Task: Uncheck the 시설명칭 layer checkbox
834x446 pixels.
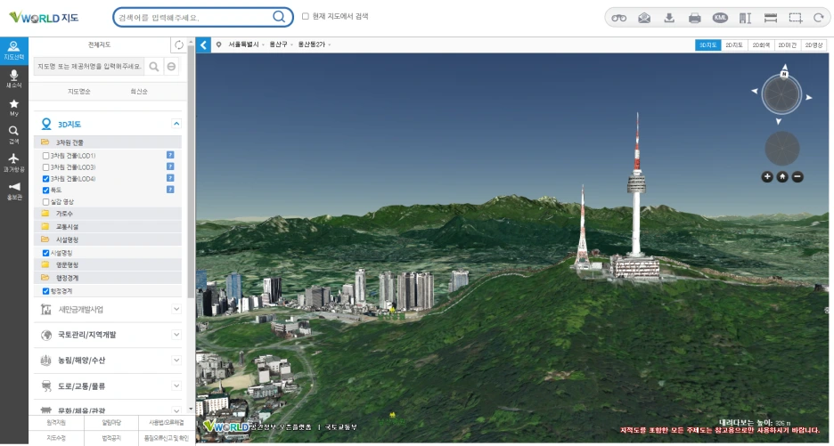Action: 45,253
